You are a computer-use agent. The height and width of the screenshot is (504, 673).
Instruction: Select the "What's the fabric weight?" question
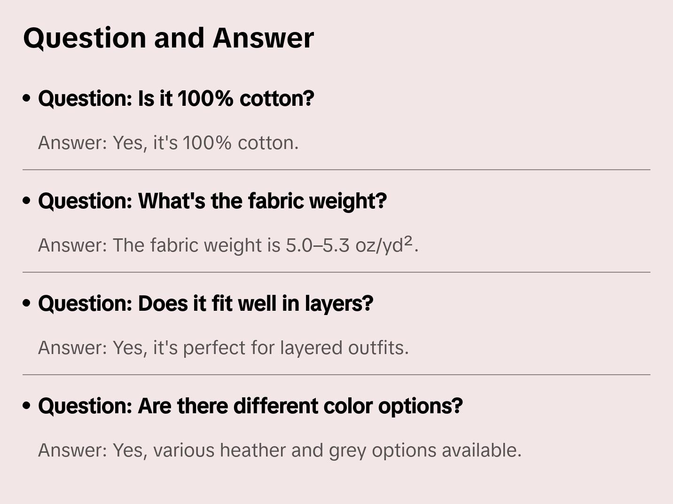click(212, 201)
